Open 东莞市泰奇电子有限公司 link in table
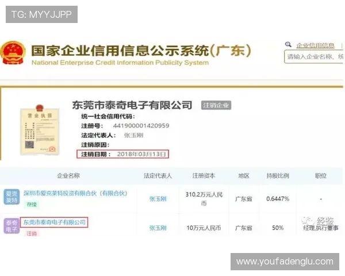The width and height of the screenshot is (345, 276). click(x=55, y=223)
